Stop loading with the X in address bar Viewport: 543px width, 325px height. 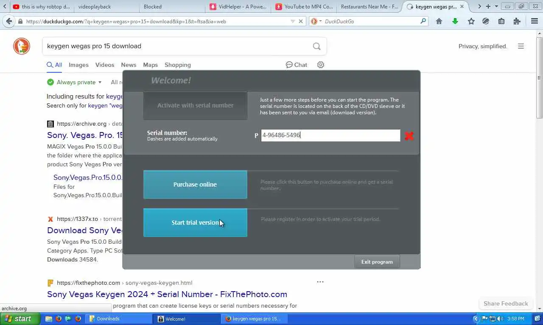[x=301, y=21]
